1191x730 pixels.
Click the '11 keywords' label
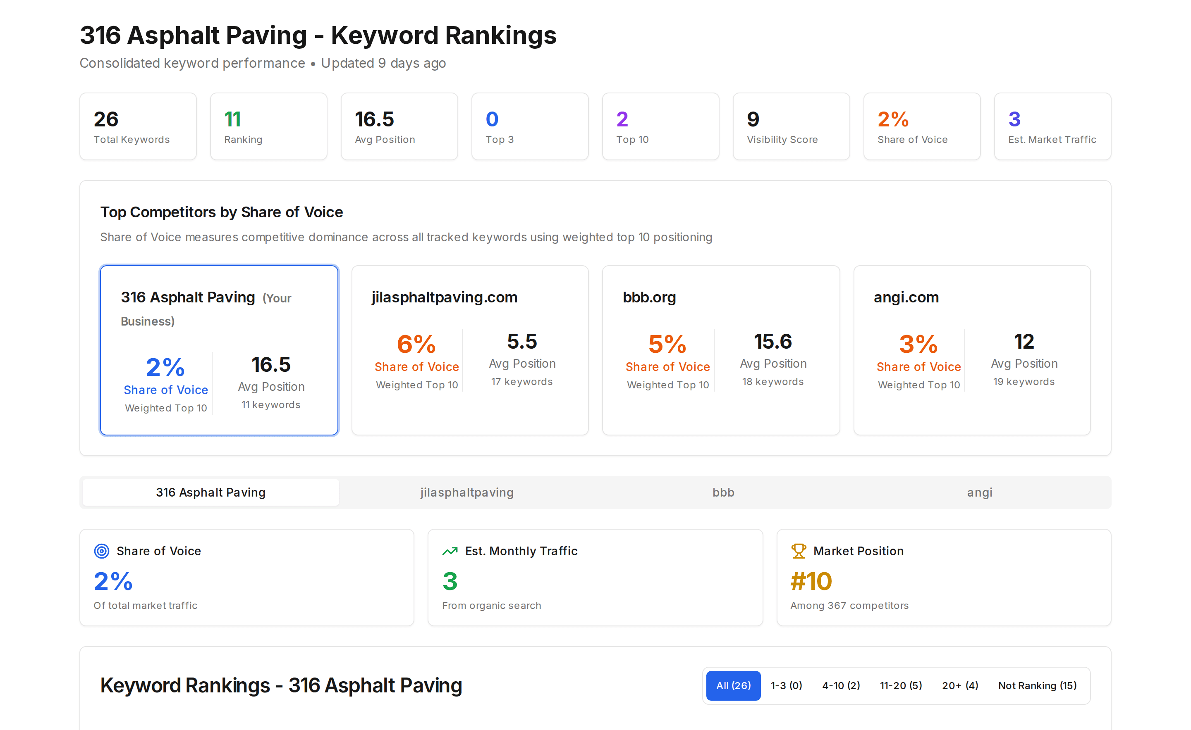(x=271, y=404)
